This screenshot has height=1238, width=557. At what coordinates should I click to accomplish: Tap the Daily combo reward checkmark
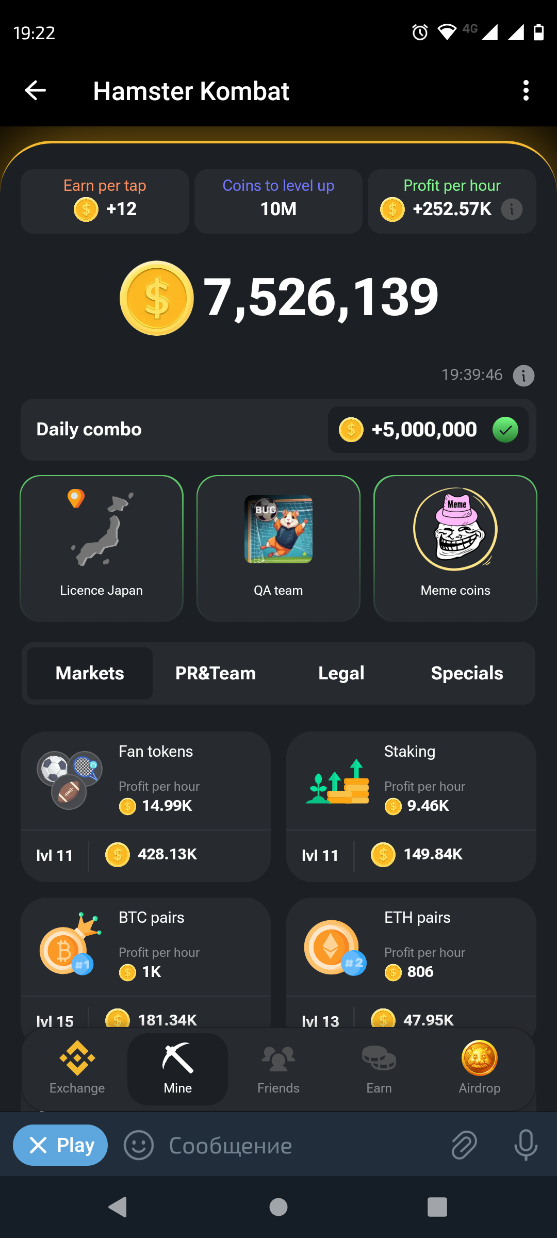(x=505, y=430)
